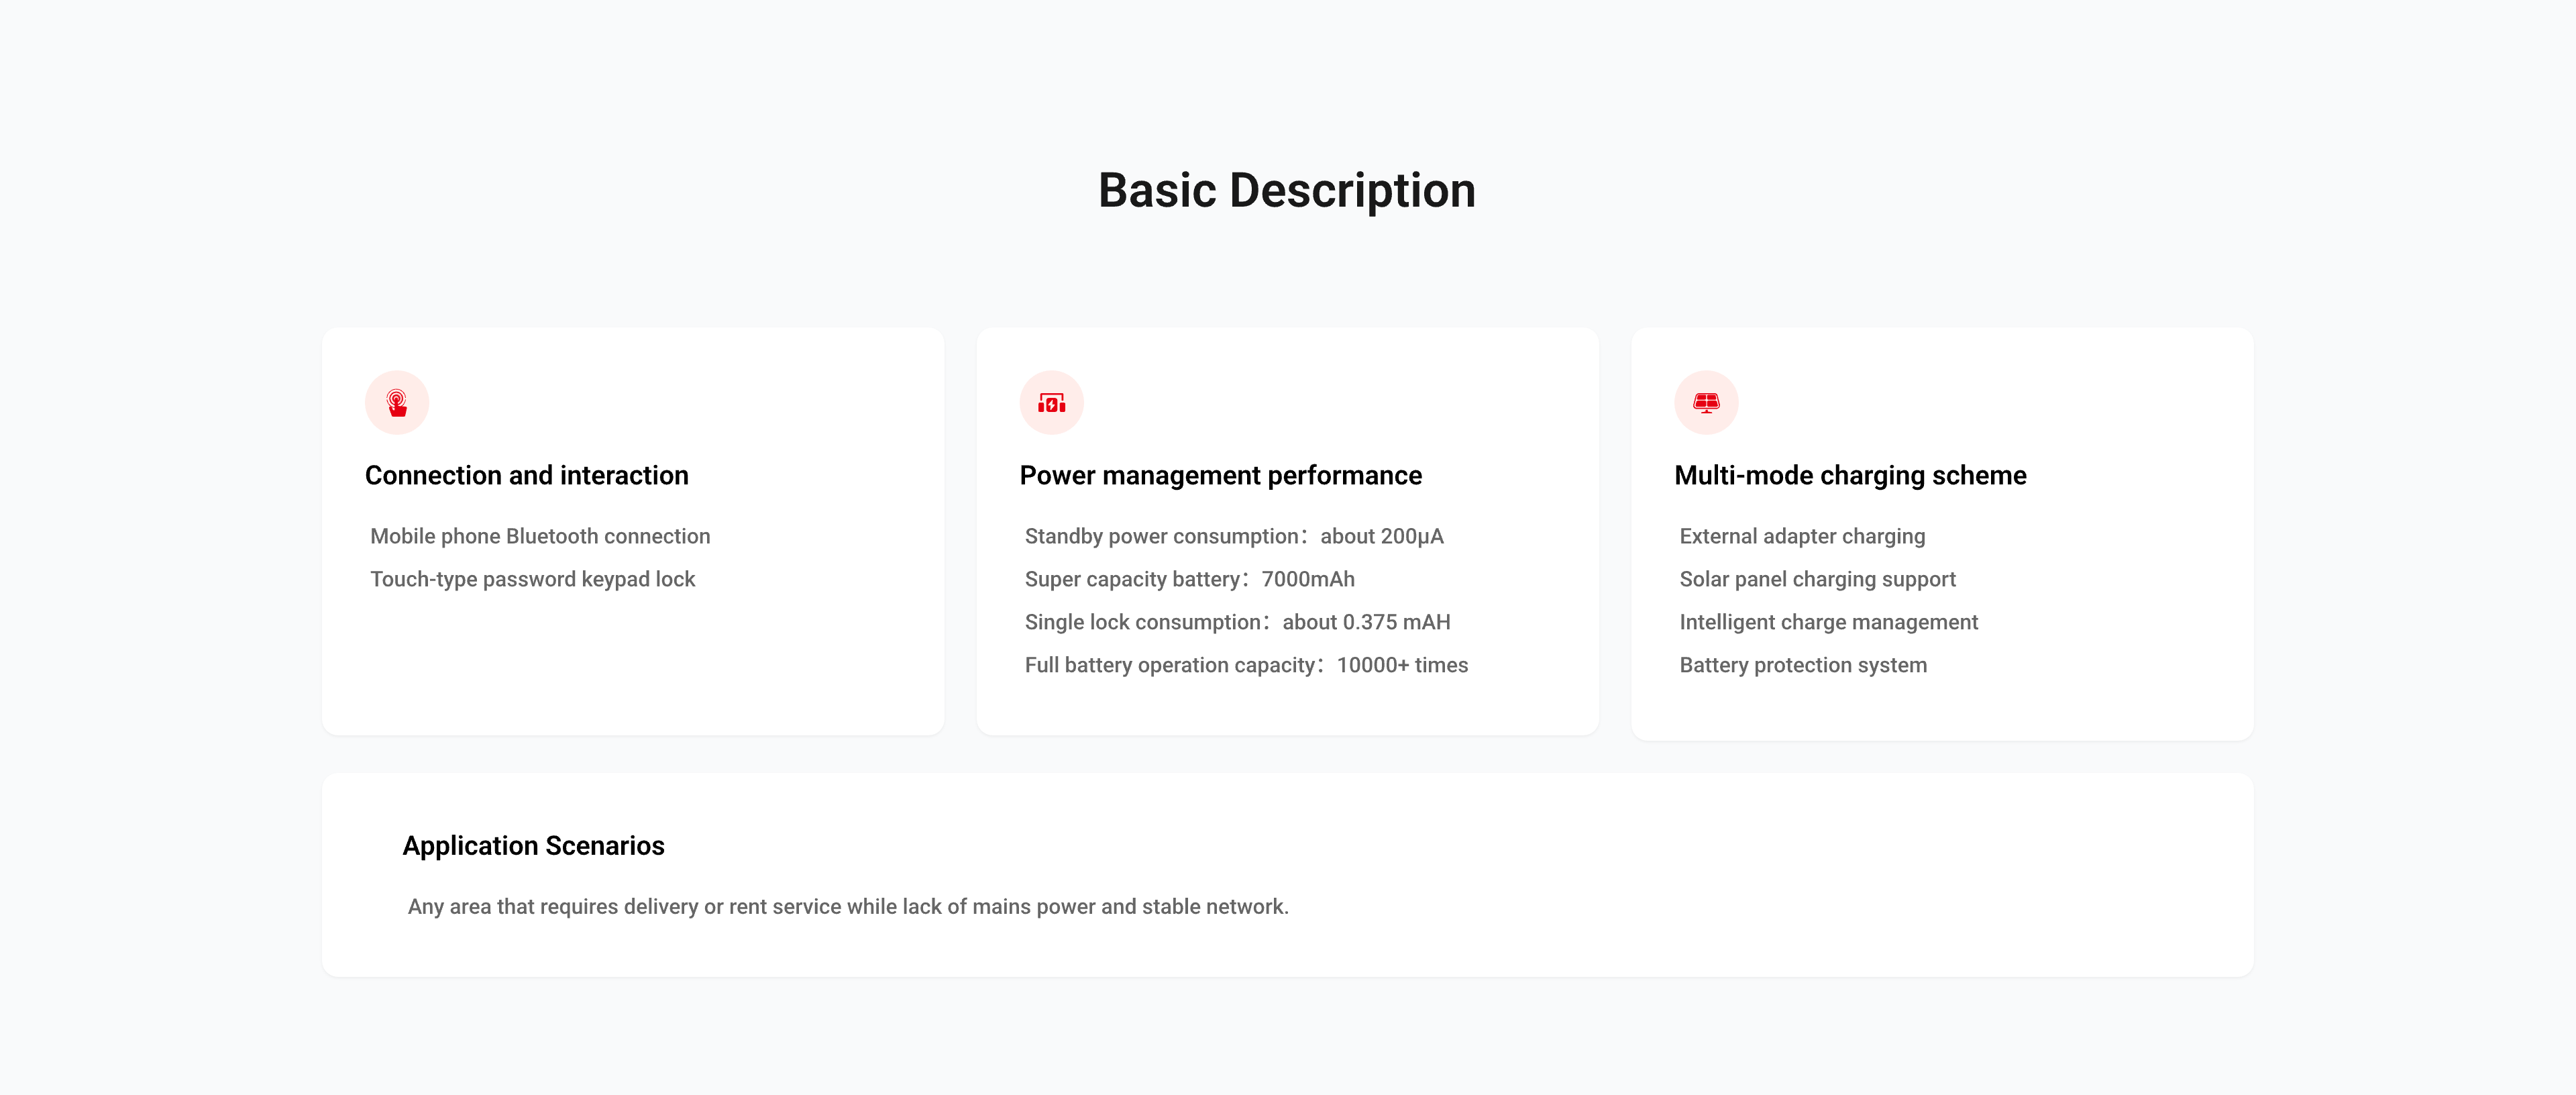Click Intelligent charge management item
Image resolution: width=2576 pixels, height=1095 pixels.
tap(1828, 622)
